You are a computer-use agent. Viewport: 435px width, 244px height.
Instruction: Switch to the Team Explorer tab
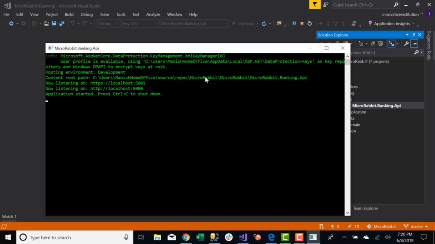pos(365,208)
